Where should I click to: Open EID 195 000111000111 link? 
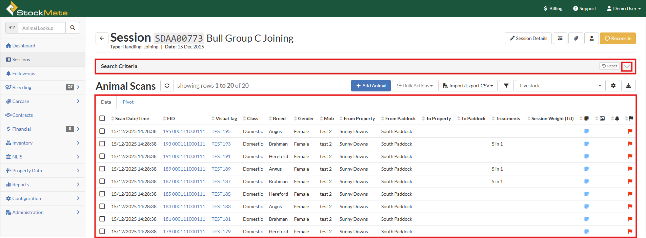click(x=184, y=131)
